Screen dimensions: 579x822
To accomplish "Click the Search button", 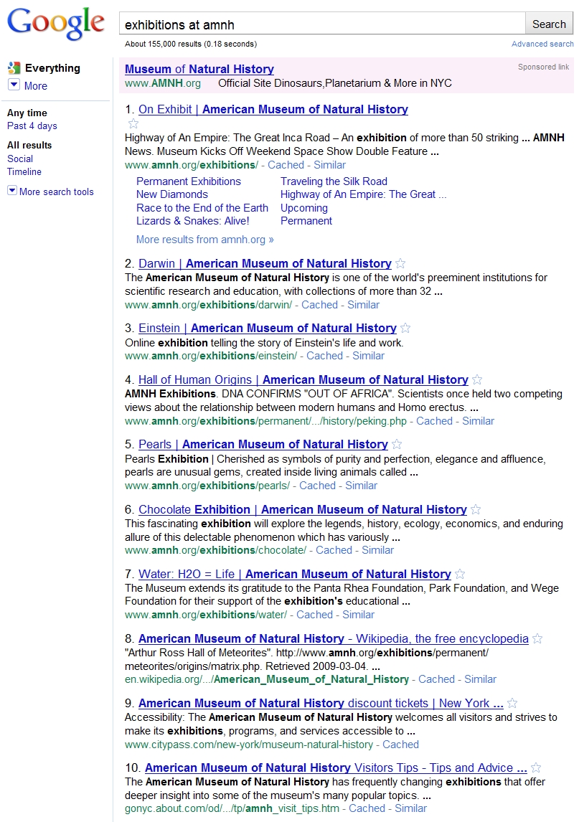I will pos(549,24).
